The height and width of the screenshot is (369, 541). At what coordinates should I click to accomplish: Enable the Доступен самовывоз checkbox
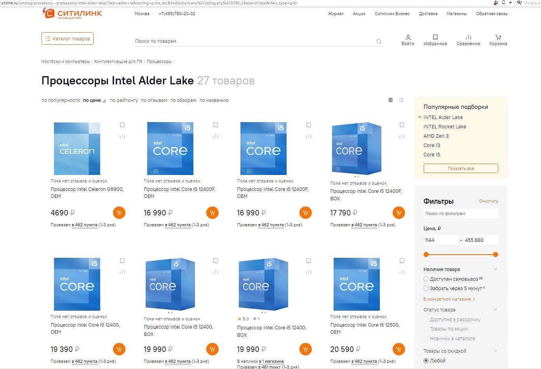(426, 279)
